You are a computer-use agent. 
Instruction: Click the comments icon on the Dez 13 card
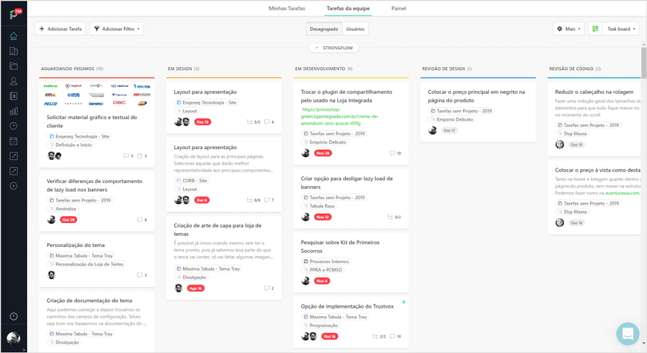point(269,122)
